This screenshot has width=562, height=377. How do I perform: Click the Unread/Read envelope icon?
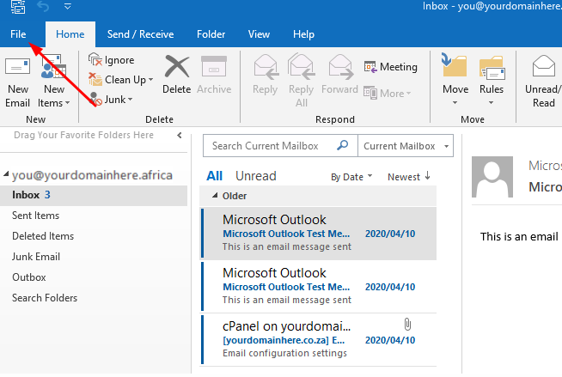pos(544,67)
